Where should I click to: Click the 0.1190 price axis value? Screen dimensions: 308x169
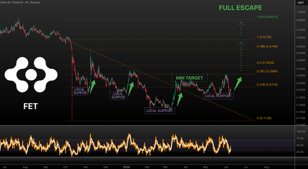301,118
